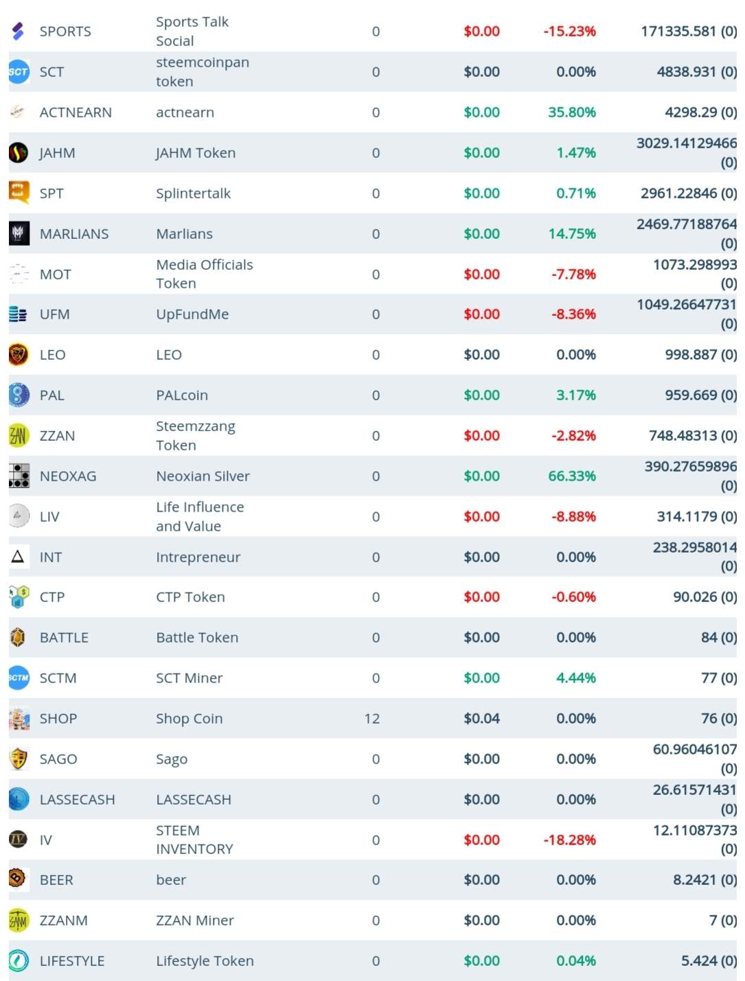The image size is (745, 981).
Task: Select the BEER token orange icon
Action: tap(17, 878)
